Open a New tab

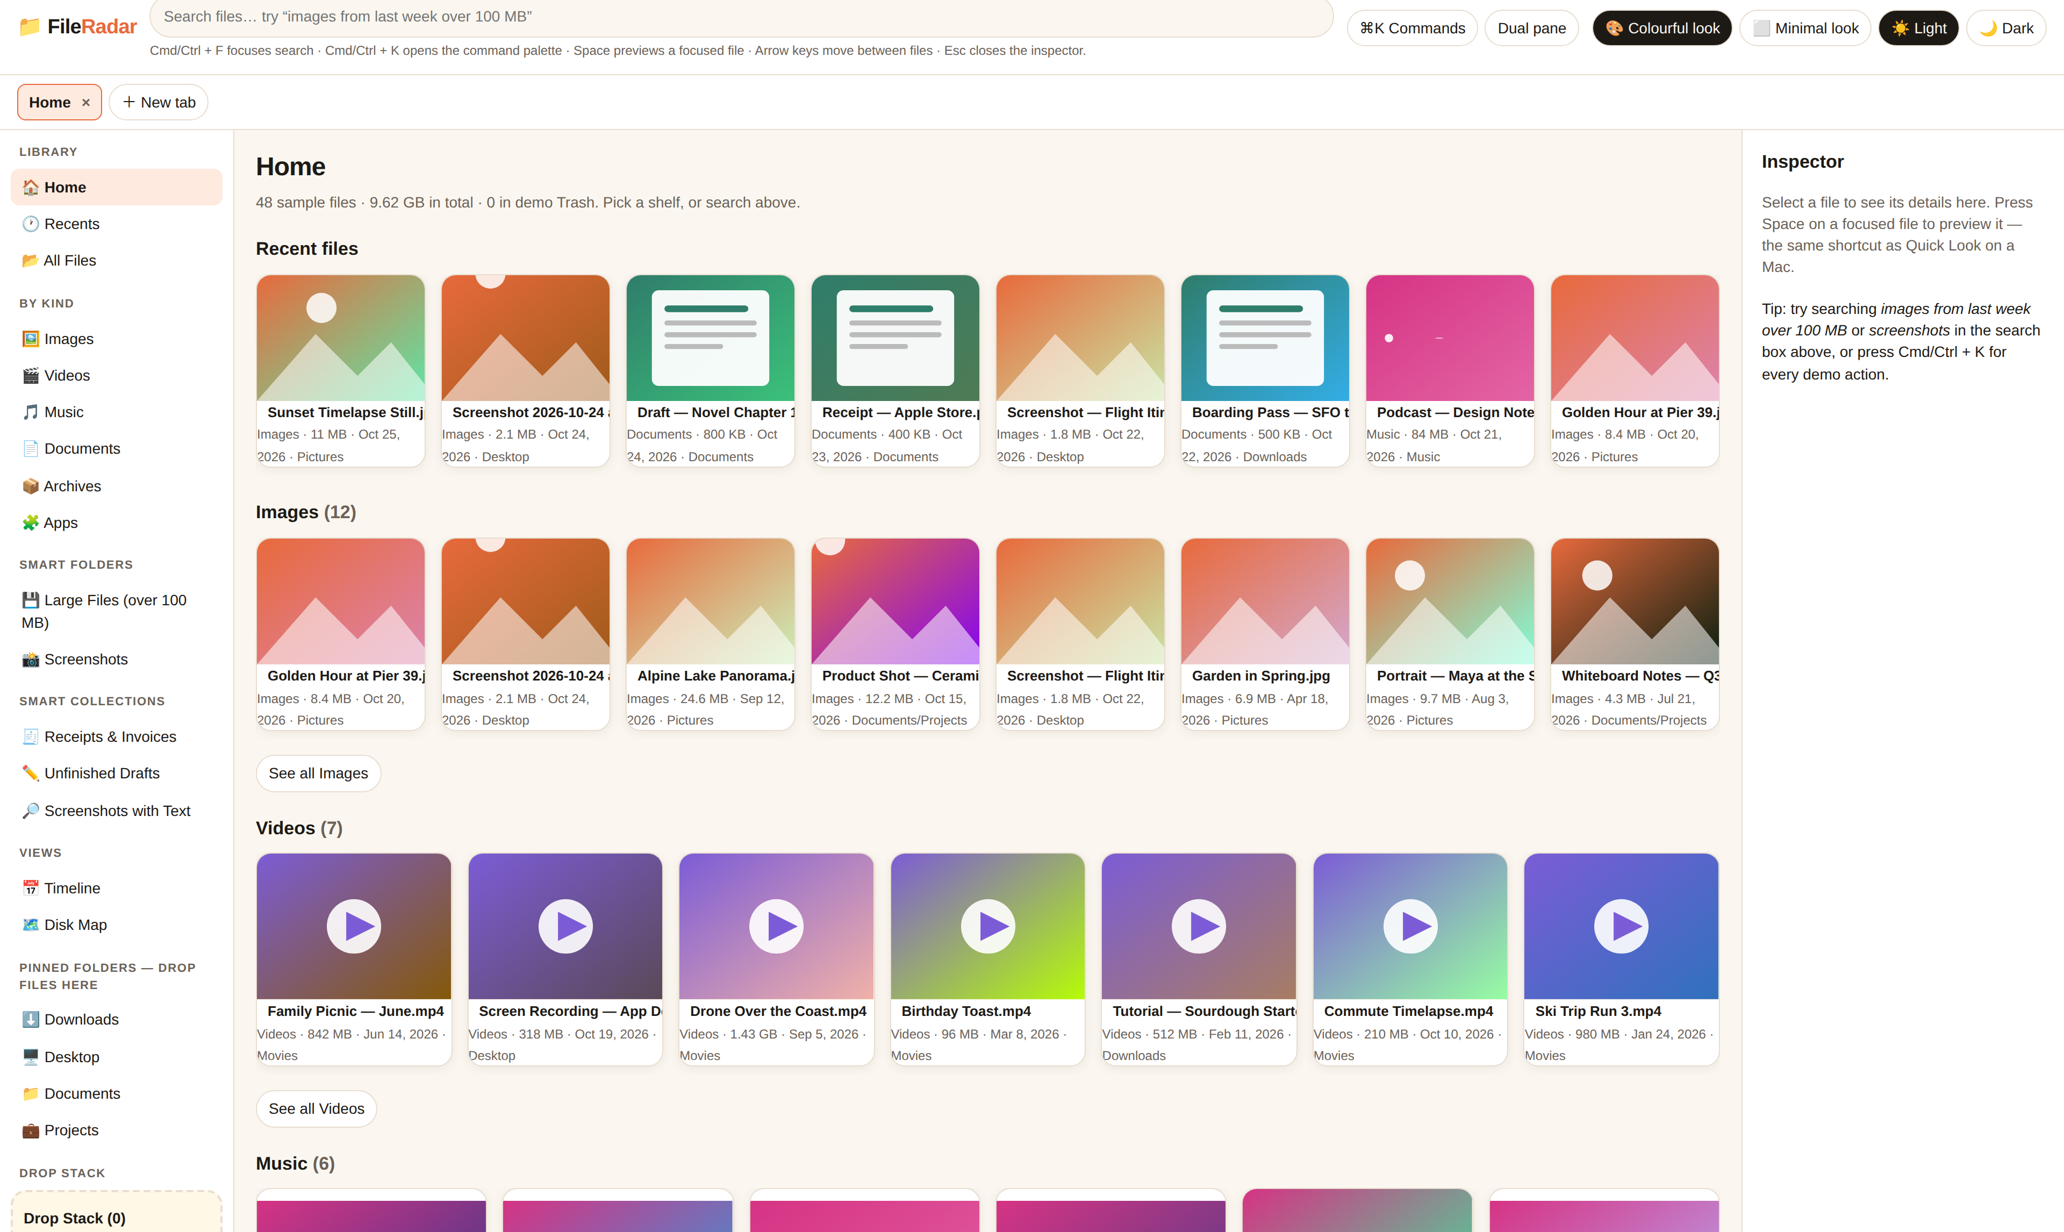(x=159, y=102)
